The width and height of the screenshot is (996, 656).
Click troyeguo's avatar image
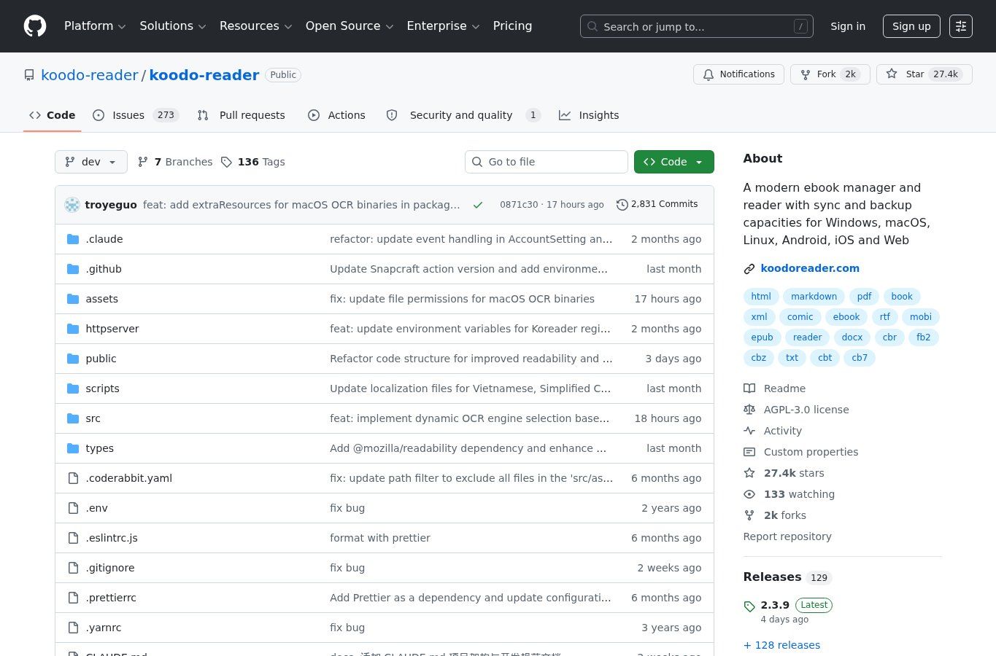click(72, 205)
